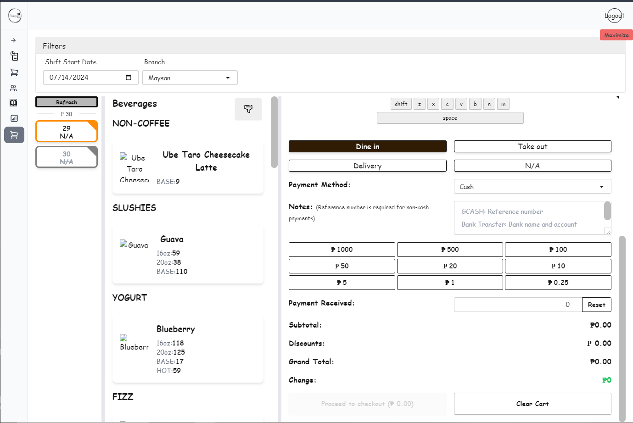This screenshot has height=423, width=633.
Task: Switch to order tab 29
Action: (x=66, y=131)
